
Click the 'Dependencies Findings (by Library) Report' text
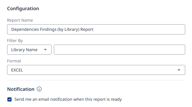point(52,29)
